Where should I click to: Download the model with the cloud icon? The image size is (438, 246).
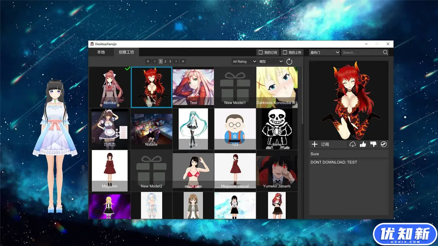352,144
